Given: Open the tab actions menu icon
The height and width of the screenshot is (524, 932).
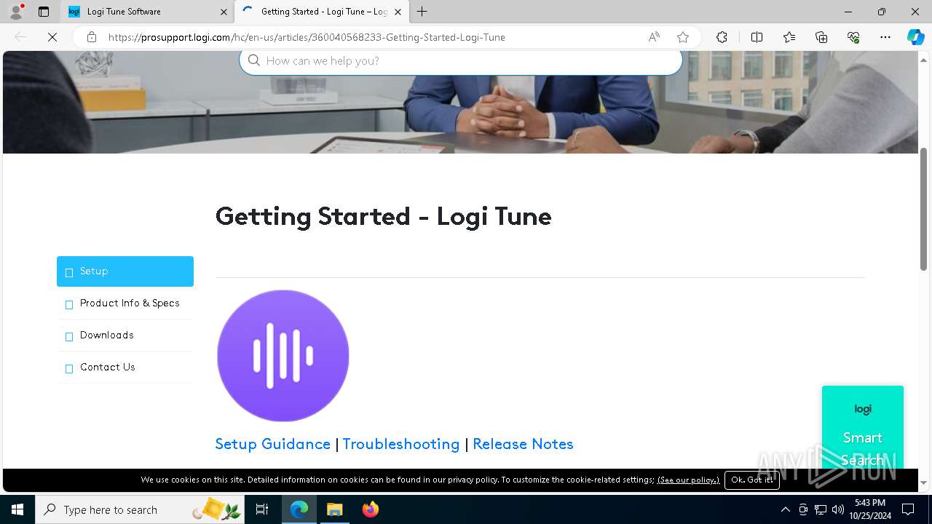Looking at the screenshot, I should pos(44,12).
